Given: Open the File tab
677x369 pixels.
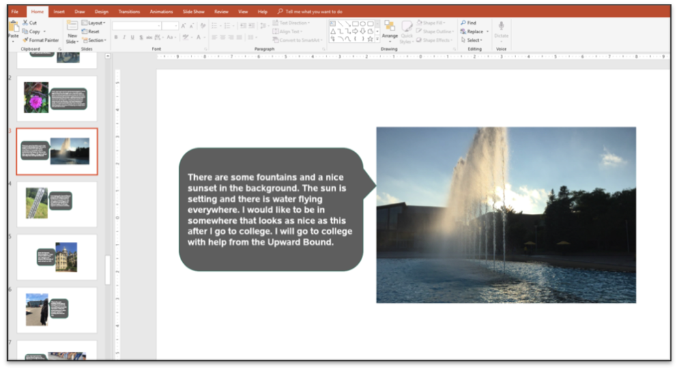Looking at the screenshot, I should (15, 12).
